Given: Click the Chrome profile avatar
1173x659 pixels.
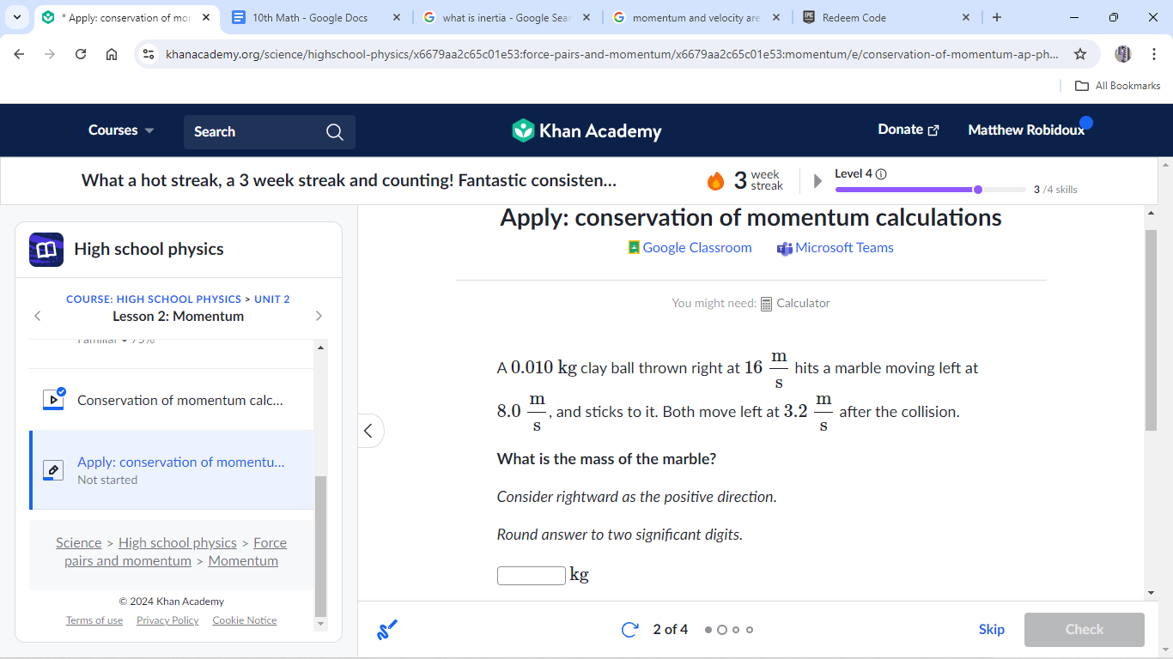Looking at the screenshot, I should point(1123,54).
